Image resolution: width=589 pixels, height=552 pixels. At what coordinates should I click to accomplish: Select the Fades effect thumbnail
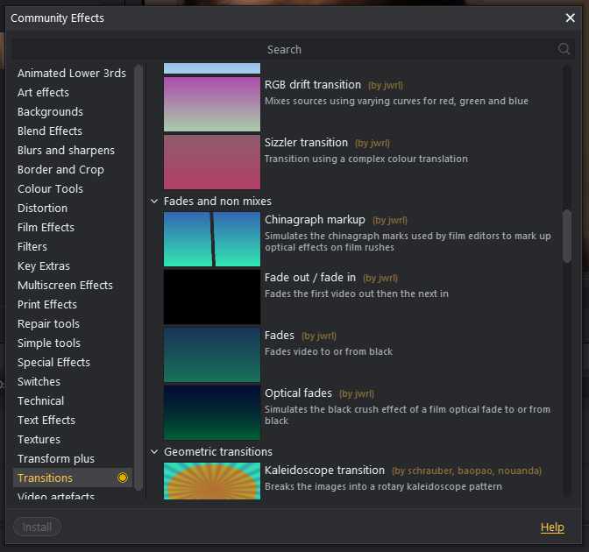(x=212, y=355)
